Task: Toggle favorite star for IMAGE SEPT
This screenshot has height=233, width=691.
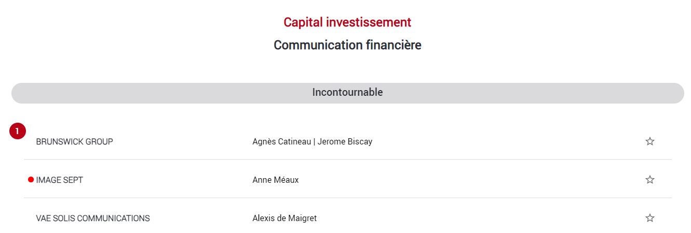Action: point(649,180)
